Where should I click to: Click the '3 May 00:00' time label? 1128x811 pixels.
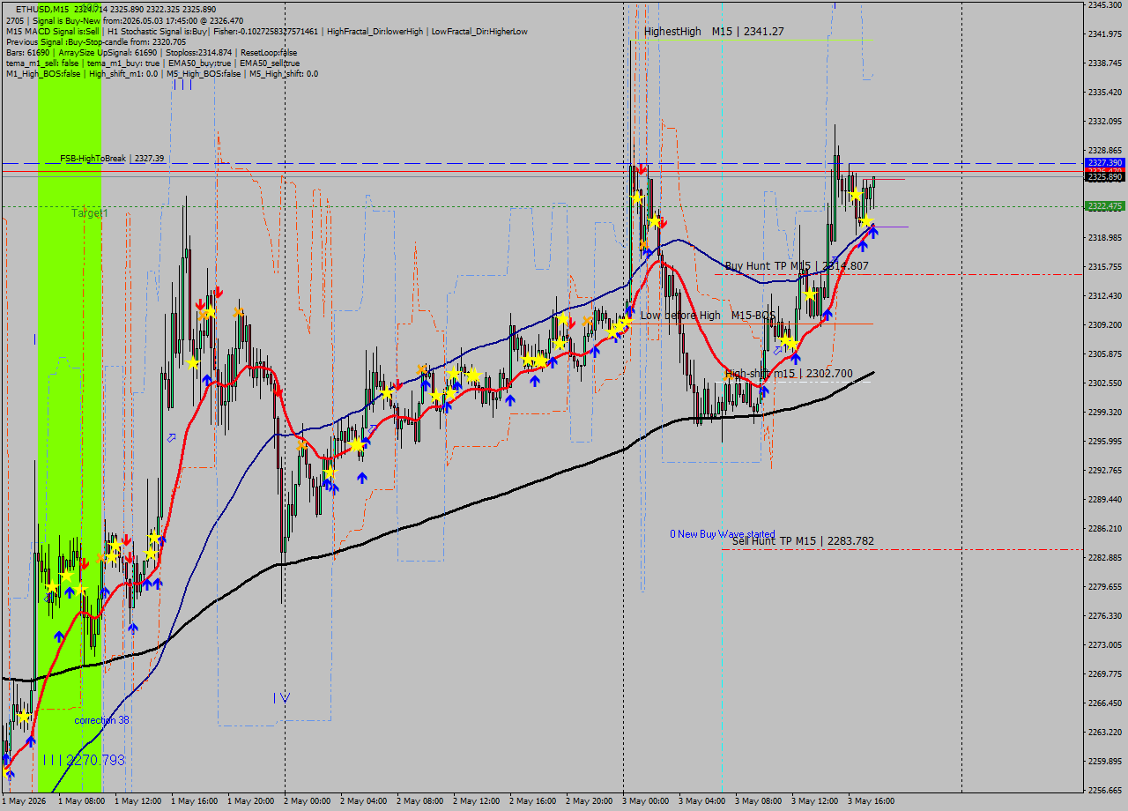click(645, 801)
